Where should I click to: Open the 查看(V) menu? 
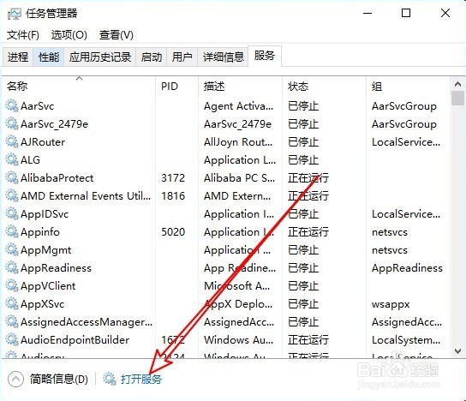[116, 35]
